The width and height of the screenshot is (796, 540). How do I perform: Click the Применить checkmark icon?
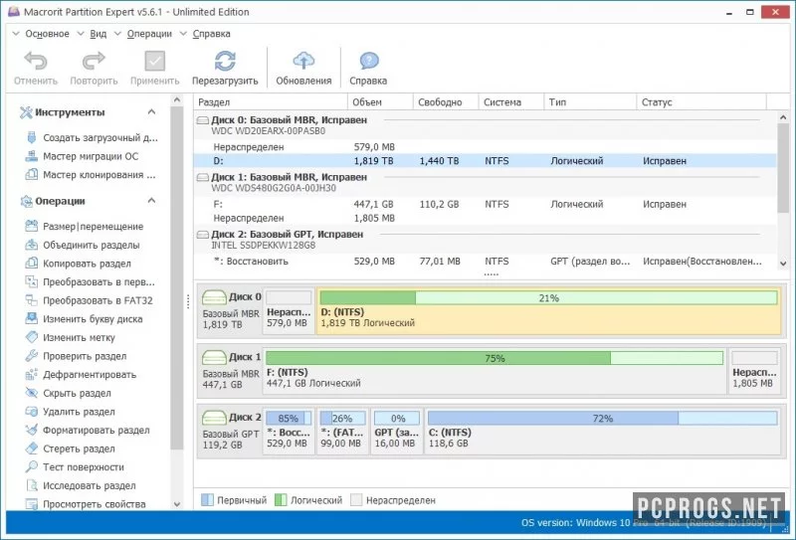[155, 61]
